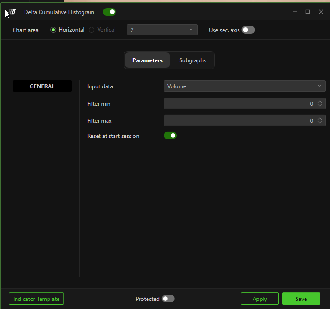Switch to the Subgraphs tab
Viewport: 330px width, 309px height.
pyautogui.click(x=192, y=60)
